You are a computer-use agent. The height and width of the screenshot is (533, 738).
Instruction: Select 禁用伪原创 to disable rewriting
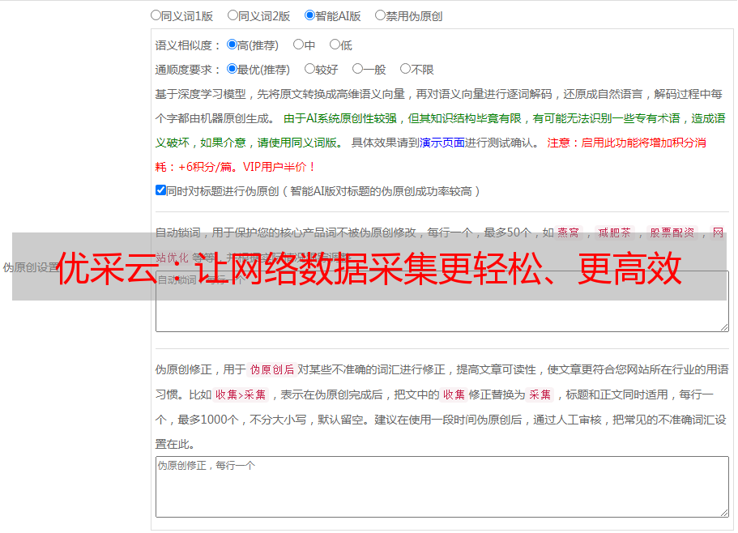[380, 15]
